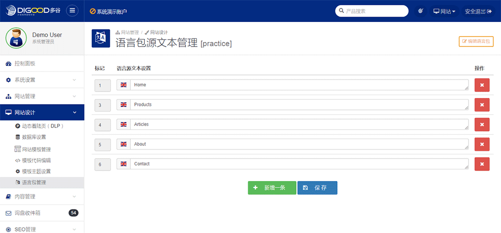Click into the Articles text field
Screen dimensions: 501x233
pyautogui.click(x=300, y=124)
